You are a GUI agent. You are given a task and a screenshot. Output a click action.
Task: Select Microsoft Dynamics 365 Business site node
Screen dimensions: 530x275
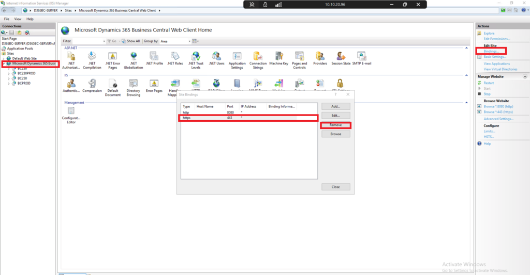point(34,63)
